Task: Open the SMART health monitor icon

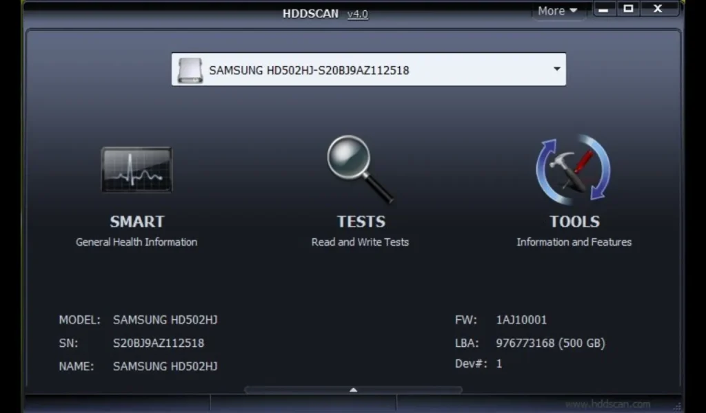Action: 137,169
